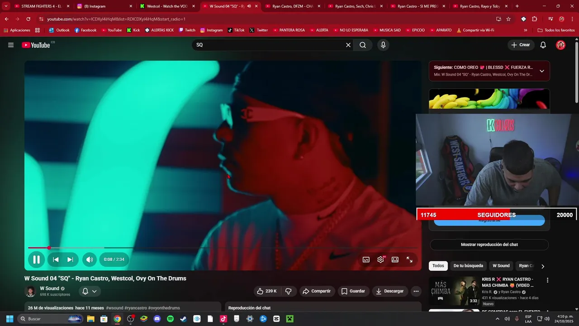This screenshot has height=326, width=579.
Task: Go to the YouTube home logo
Action: pos(36,45)
